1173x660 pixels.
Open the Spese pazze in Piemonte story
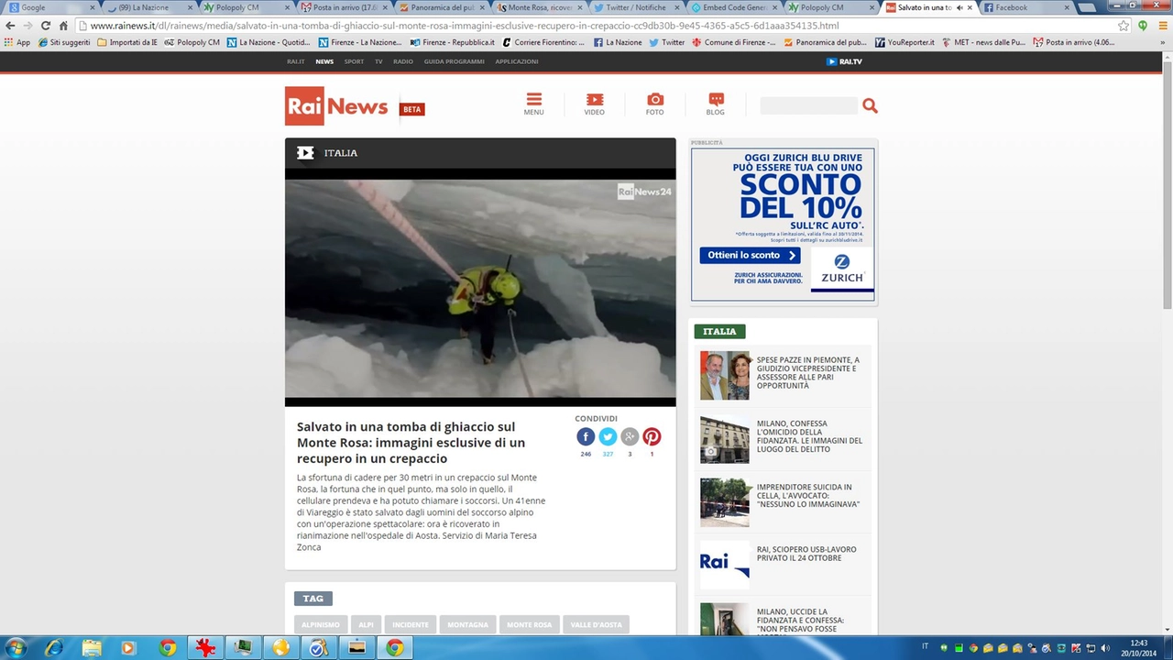click(808, 373)
